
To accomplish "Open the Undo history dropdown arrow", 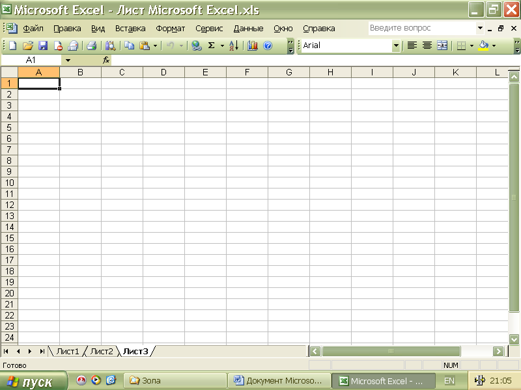I will tap(182, 45).
